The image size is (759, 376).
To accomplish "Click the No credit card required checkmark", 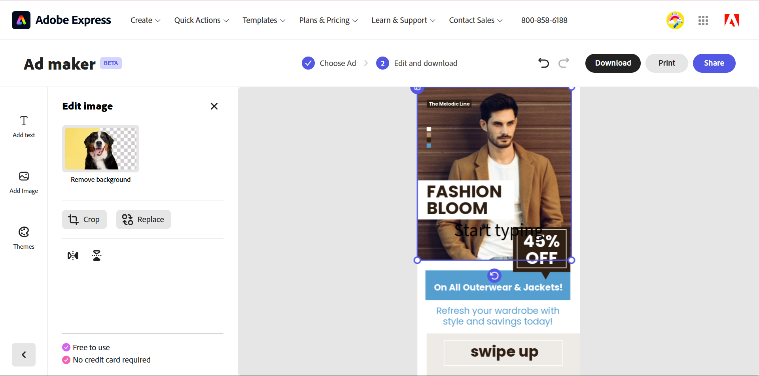I will point(66,360).
